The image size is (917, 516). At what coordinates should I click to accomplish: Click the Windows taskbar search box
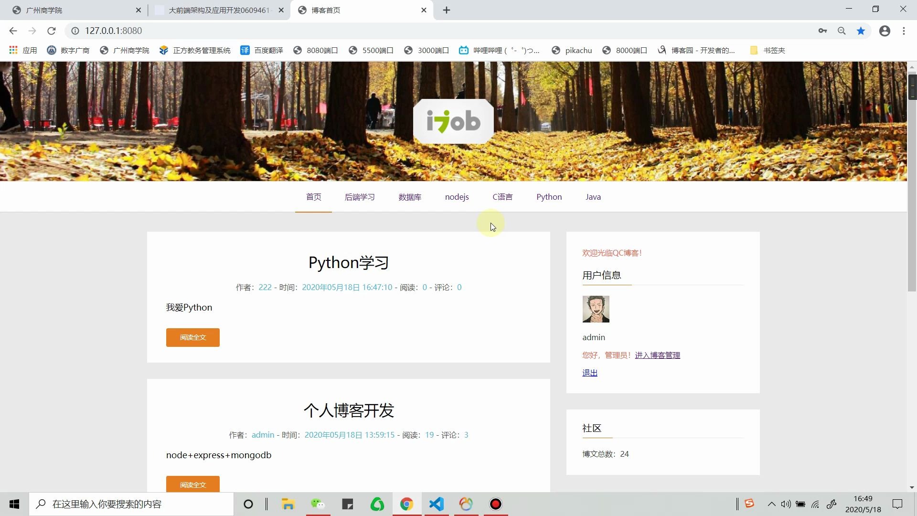pyautogui.click(x=131, y=504)
